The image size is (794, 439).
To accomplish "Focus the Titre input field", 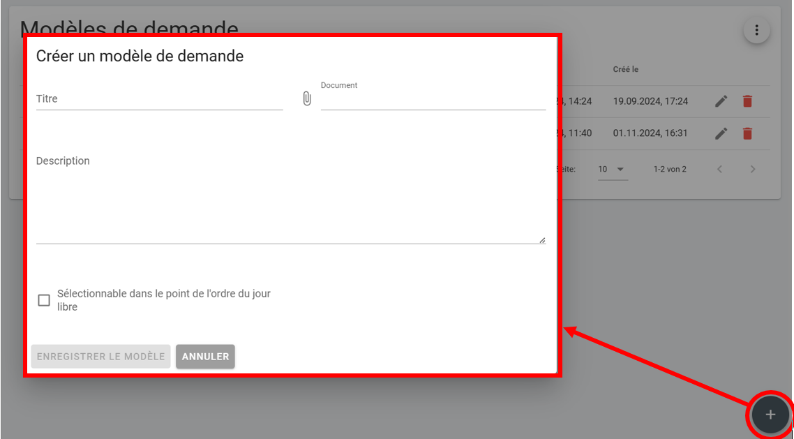I will (x=159, y=99).
